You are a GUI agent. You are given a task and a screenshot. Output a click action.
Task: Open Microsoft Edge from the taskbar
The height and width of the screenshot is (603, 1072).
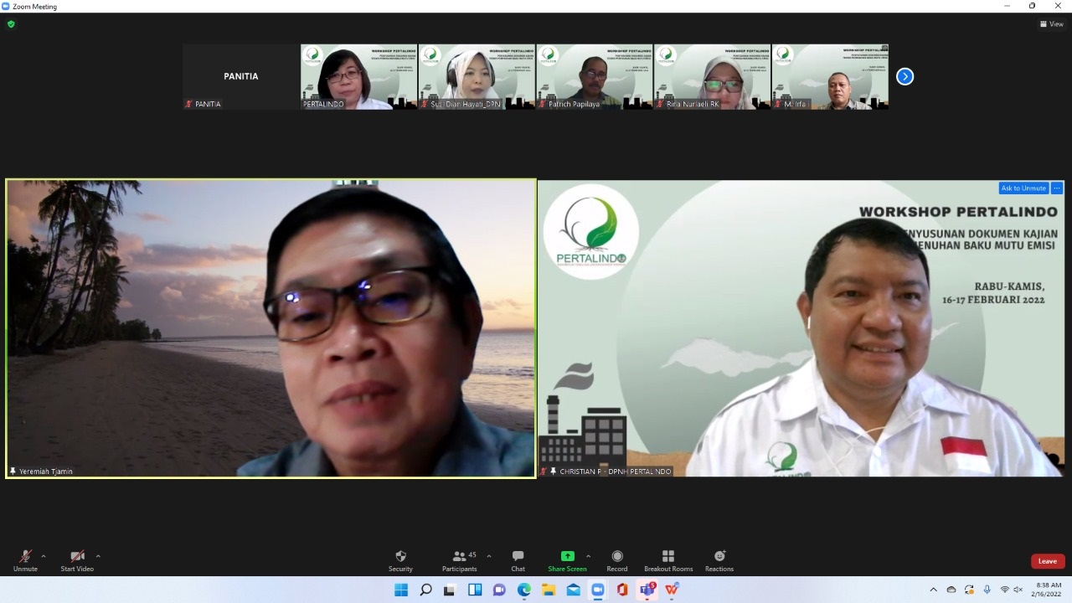(523, 590)
